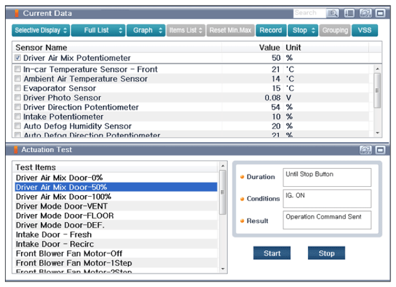396x287 pixels.
Task: Click the Retry icon in Actuation Test header
Action: pyautogui.click(x=365, y=150)
